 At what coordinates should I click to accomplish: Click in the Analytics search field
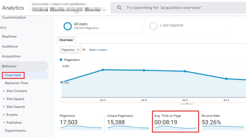(175, 8)
